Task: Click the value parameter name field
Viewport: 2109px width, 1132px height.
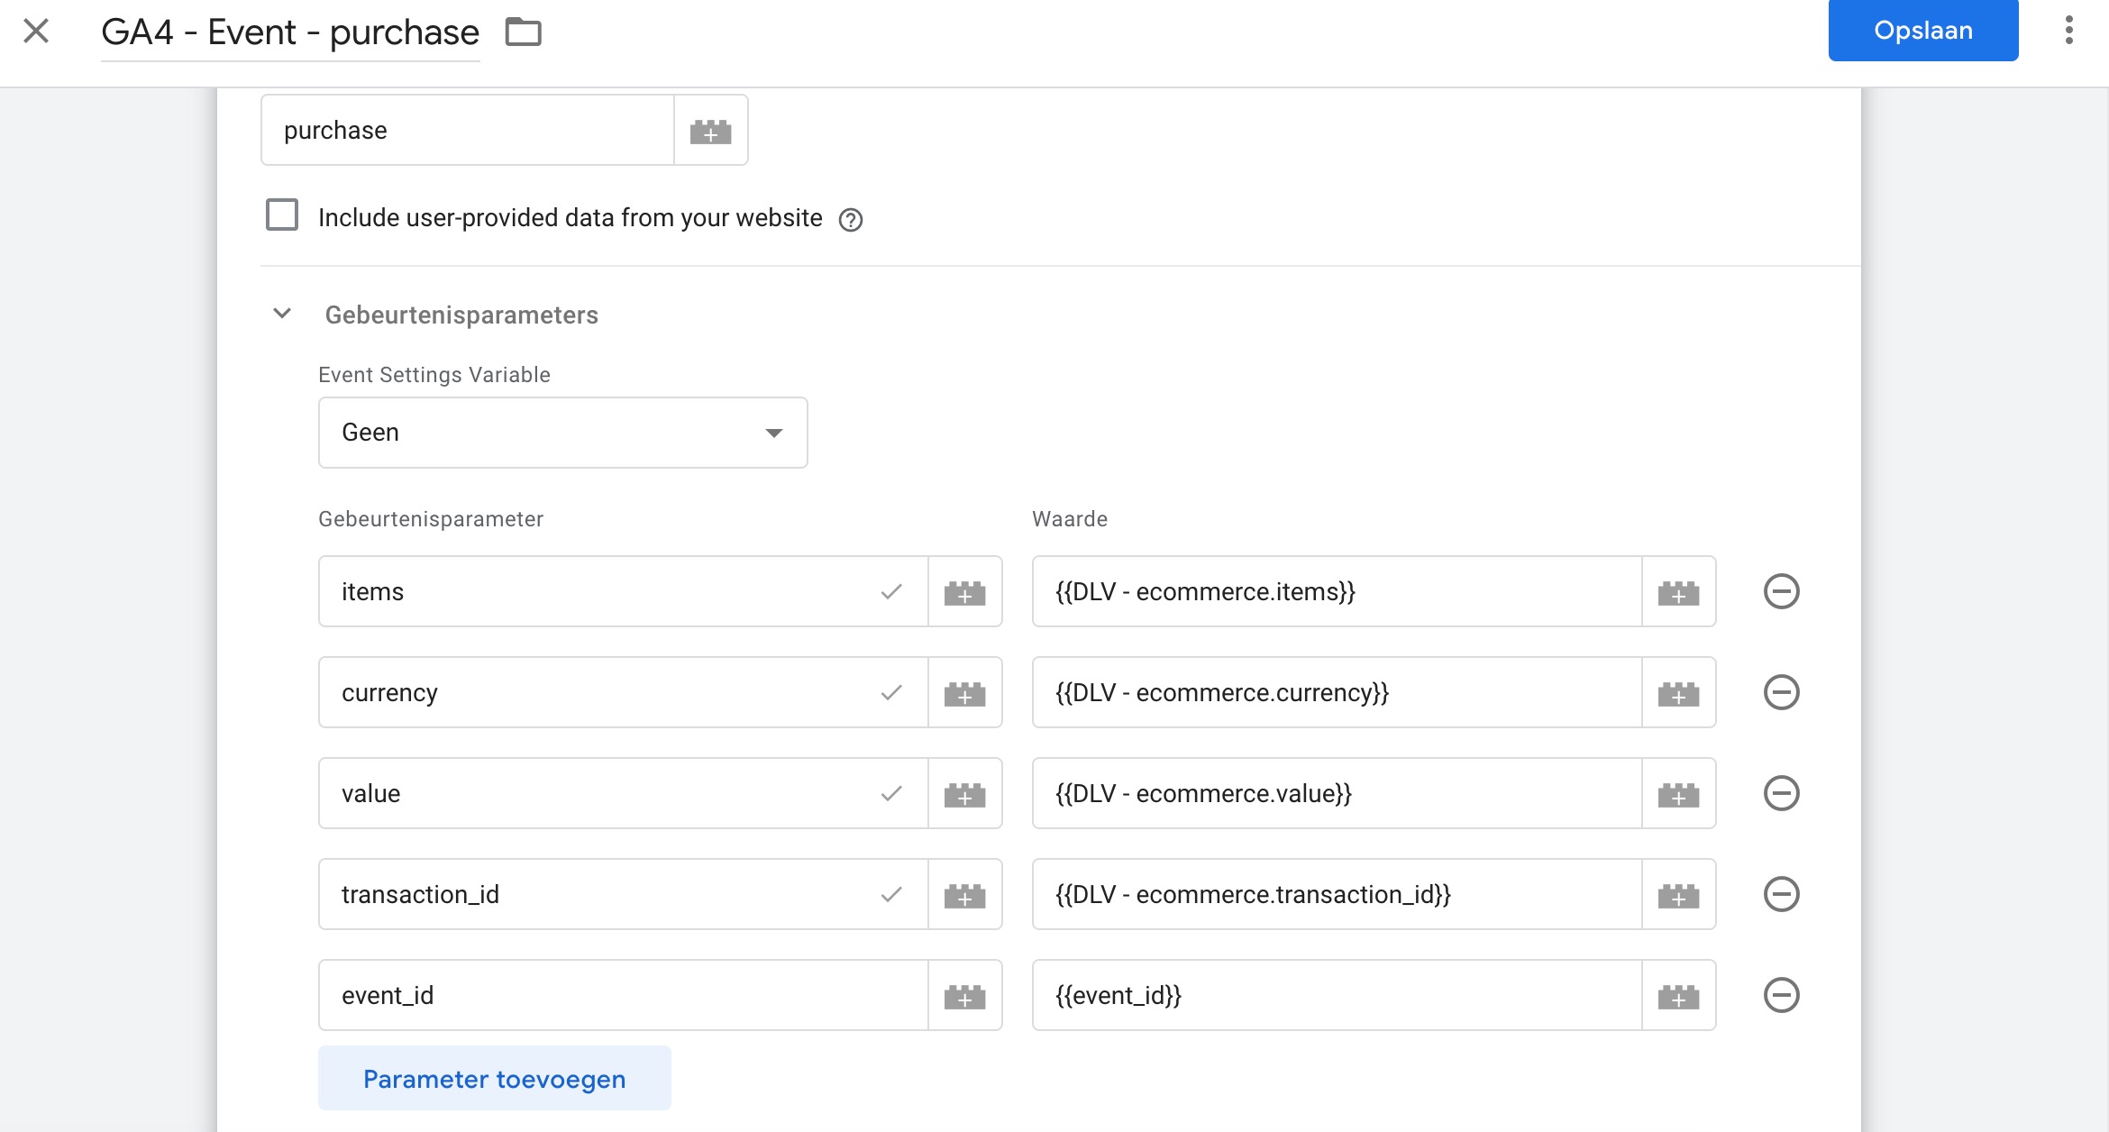Action: tap(623, 794)
